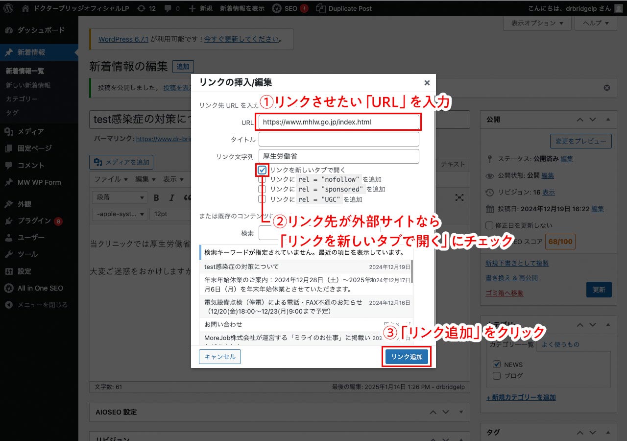Open 新しい新着情報 submenu item
627x441 pixels.
pos(28,85)
